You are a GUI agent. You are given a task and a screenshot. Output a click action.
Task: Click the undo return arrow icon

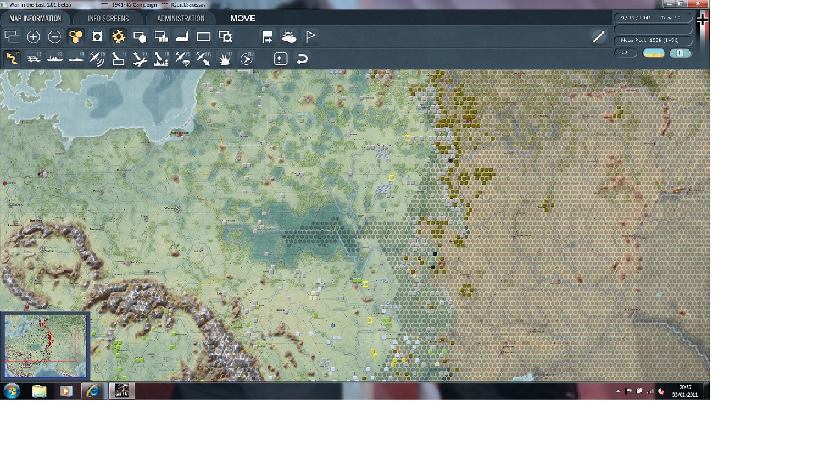click(x=302, y=58)
